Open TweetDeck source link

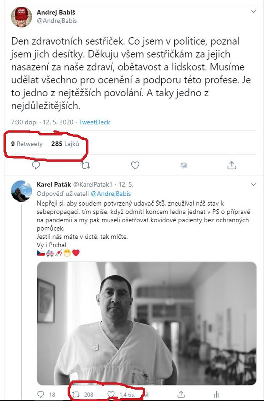pyautogui.click(x=94, y=122)
